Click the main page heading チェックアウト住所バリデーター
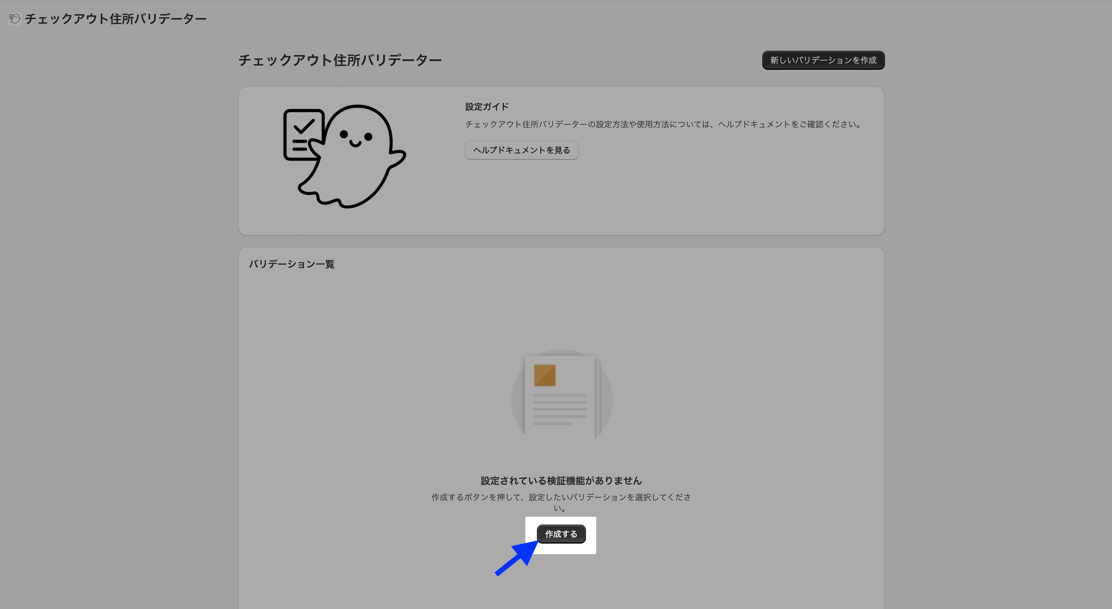Image resolution: width=1112 pixels, height=609 pixels. [340, 60]
